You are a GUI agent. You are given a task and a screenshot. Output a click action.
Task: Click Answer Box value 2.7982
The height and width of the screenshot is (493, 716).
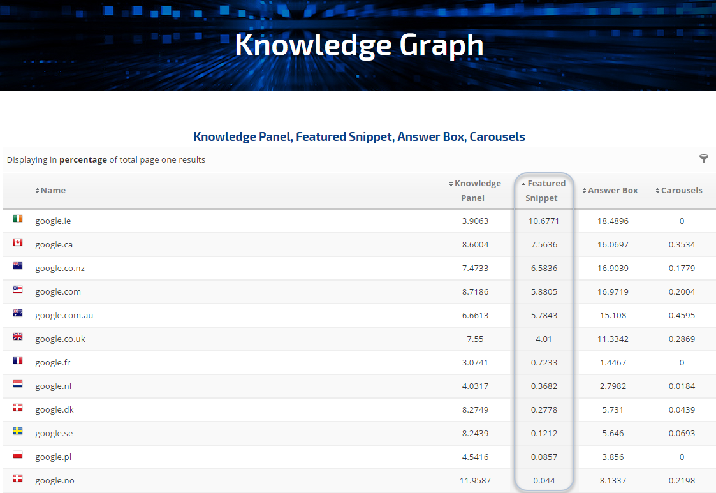tap(613, 386)
